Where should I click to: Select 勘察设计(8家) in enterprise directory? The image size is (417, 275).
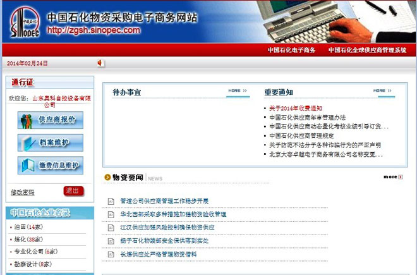(x=33, y=264)
